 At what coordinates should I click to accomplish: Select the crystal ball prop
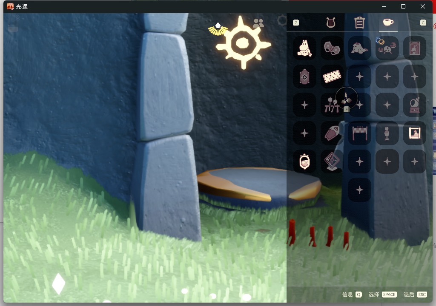click(415, 105)
